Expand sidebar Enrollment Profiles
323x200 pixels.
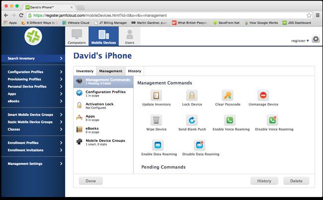coord(33,143)
